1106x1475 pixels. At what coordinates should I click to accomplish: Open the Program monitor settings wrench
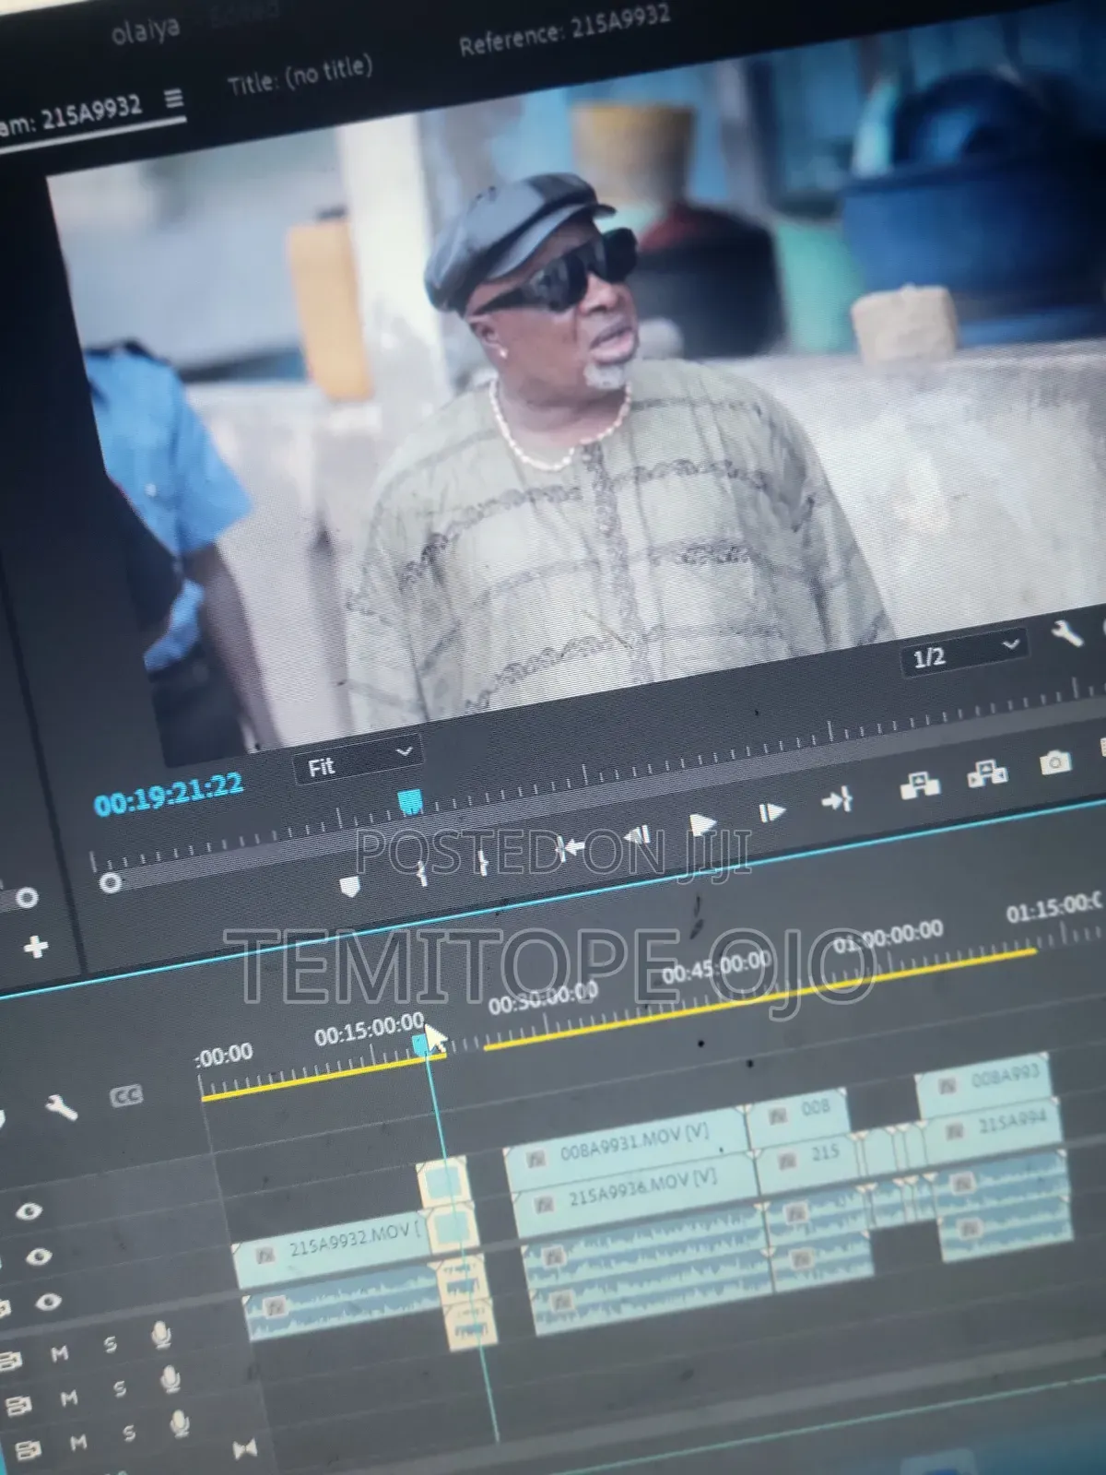coord(1065,633)
